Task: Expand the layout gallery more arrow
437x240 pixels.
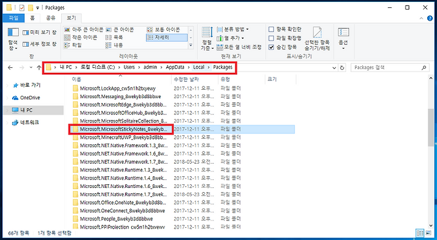Action: pyautogui.click(x=191, y=45)
